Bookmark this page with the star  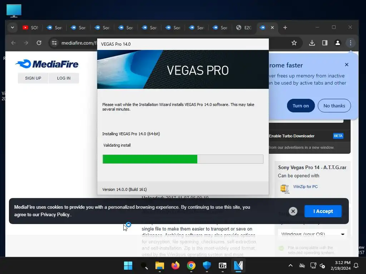294,43
